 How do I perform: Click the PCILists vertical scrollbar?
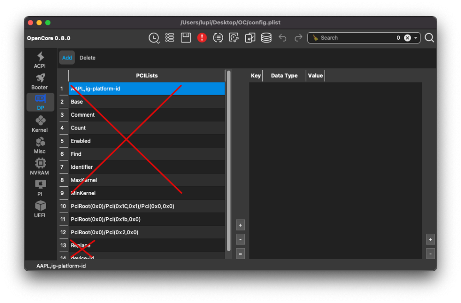[x=229, y=160]
